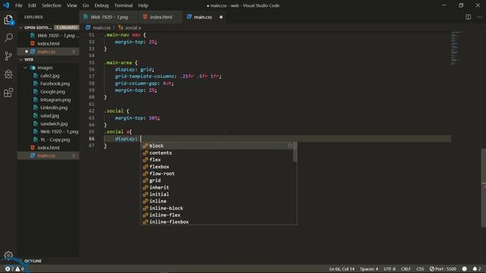Click the UTF-8 encoding selector
Viewport: 486px width, 273px height.
(390, 268)
